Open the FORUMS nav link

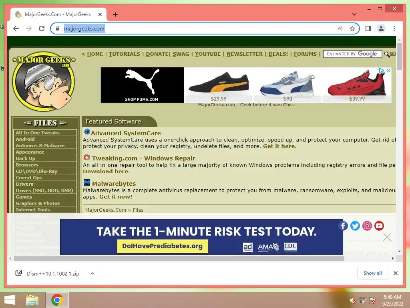point(305,54)
